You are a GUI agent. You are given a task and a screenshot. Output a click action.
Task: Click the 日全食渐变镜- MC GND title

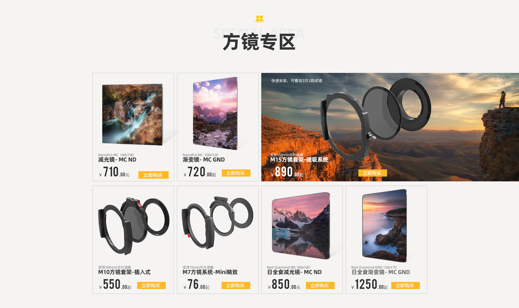pos(380,272)
